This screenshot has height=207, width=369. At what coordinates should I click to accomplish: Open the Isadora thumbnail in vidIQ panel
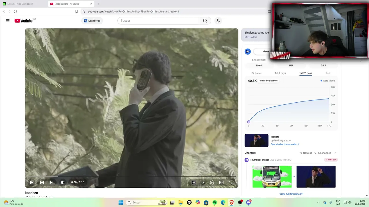click(257, 140)
